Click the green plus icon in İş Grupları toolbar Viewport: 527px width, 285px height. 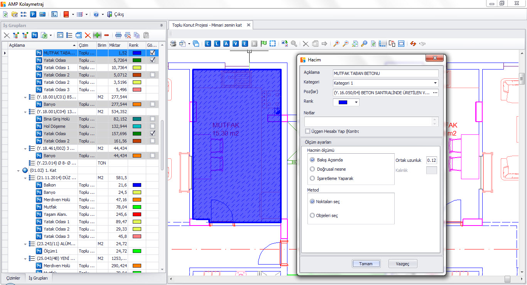[x=97, y=35]
